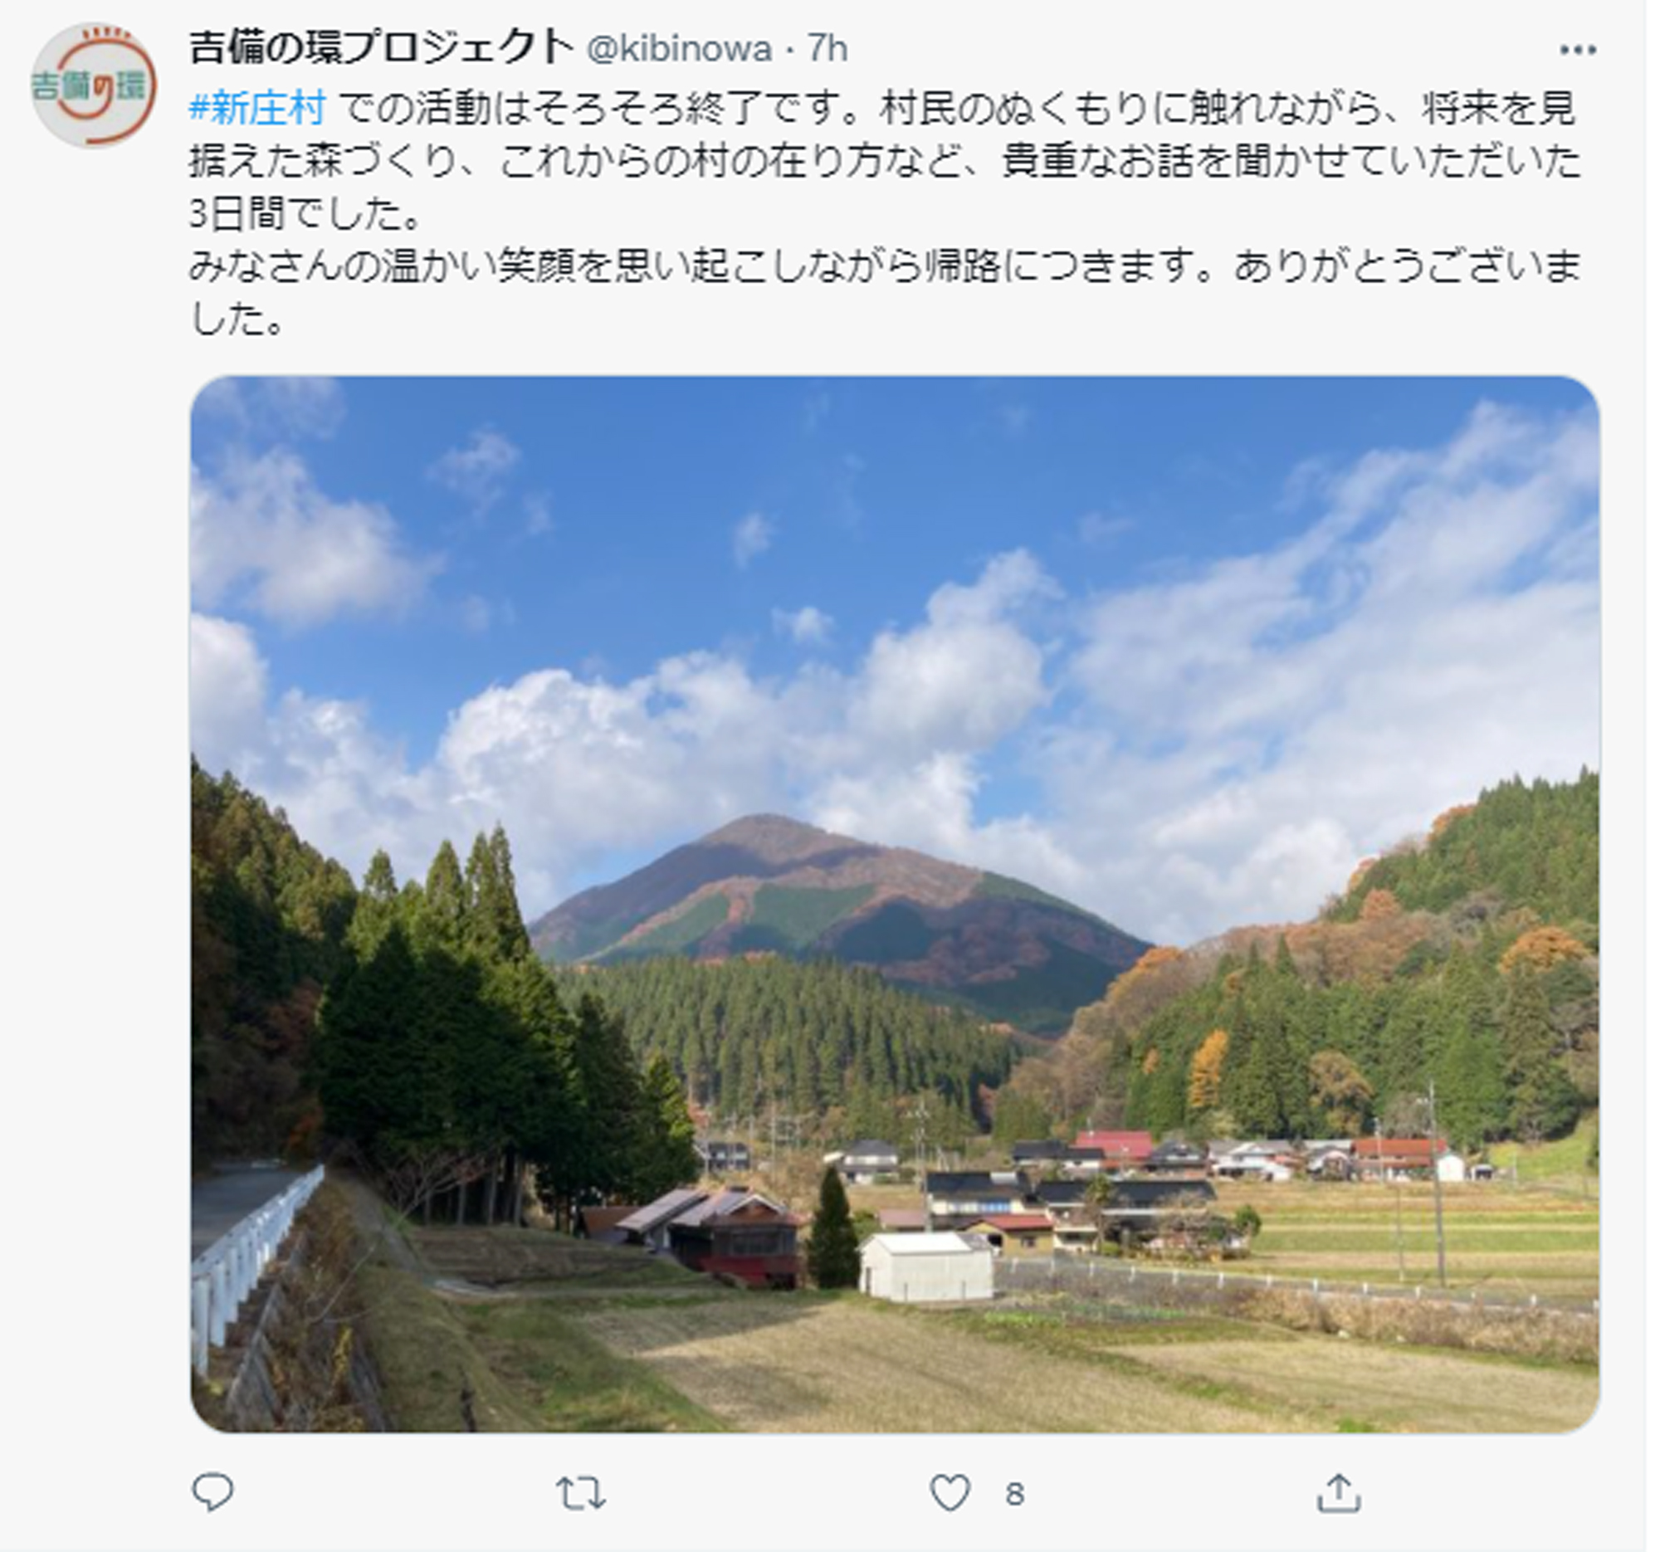Select the final text line した。
This screenshot has width=1660, height=1552.
tap(239, 320)
